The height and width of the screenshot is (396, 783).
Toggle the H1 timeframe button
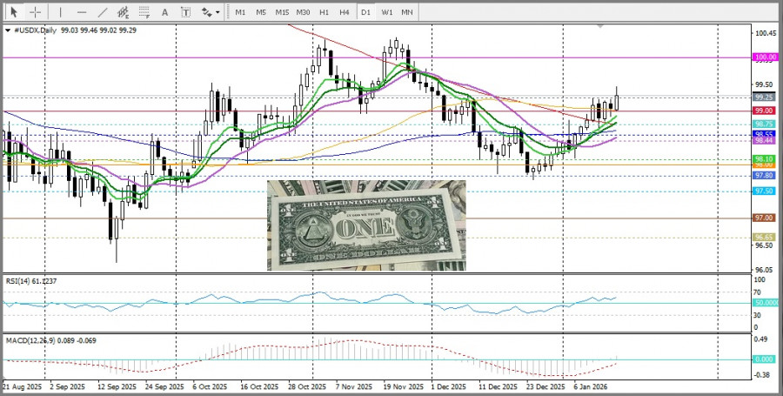click(324, 12)
